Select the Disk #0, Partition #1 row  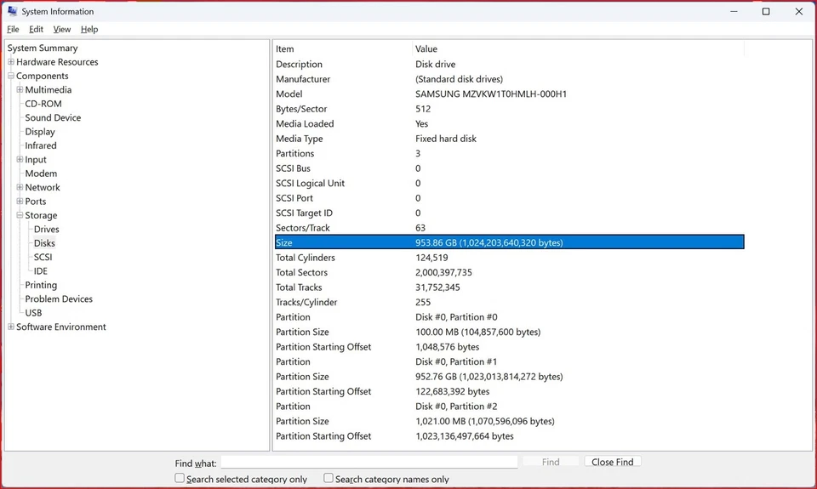click(x=509, y=361)
